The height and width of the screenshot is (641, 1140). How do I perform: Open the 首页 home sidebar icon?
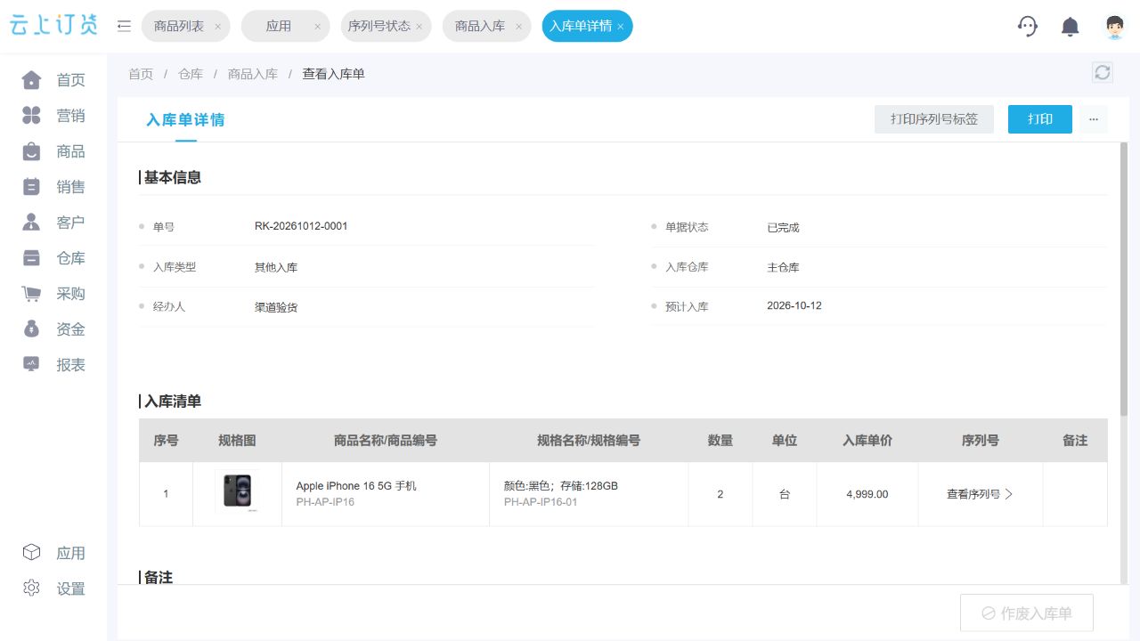[31, 80]
